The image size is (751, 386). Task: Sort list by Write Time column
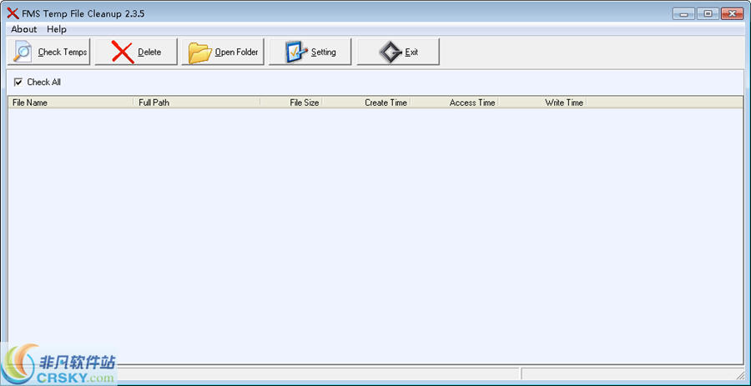[x=542, y=103]
